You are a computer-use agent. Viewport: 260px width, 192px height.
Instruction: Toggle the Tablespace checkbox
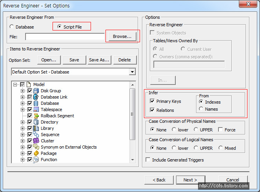30,109
